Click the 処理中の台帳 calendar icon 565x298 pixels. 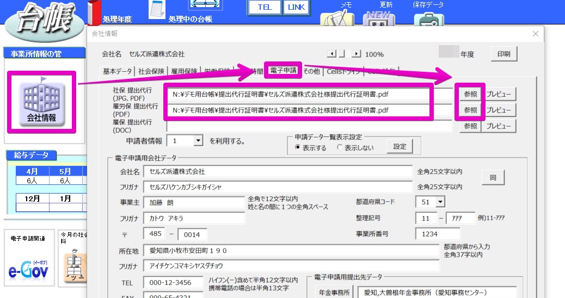pyautogui.click(x=157, y=9)
